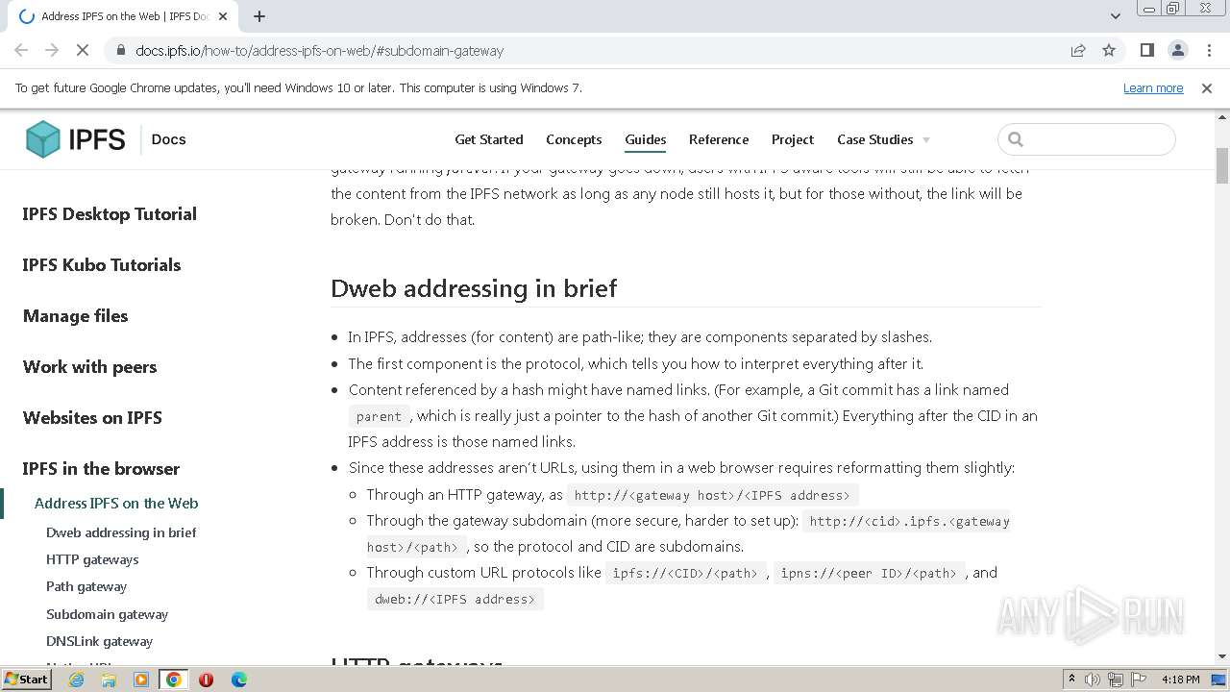Open media player icon in taskbar

tap(141, 680)
